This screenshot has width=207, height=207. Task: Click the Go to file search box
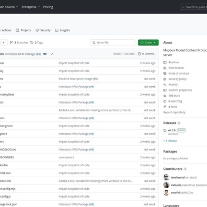(x=112, y=42)
